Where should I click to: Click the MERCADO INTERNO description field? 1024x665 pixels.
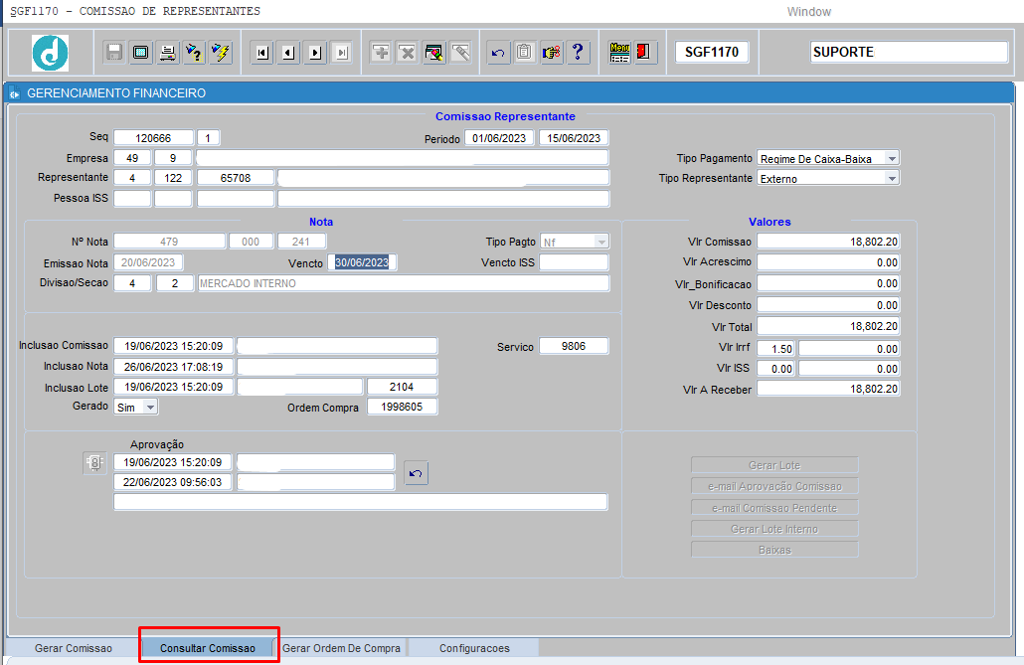click(x=403, y=283)
